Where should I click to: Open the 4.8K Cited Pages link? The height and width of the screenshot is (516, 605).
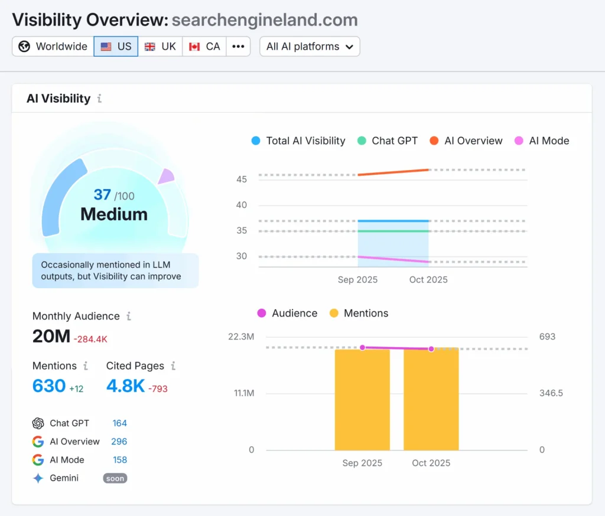[x=125, y=386]
